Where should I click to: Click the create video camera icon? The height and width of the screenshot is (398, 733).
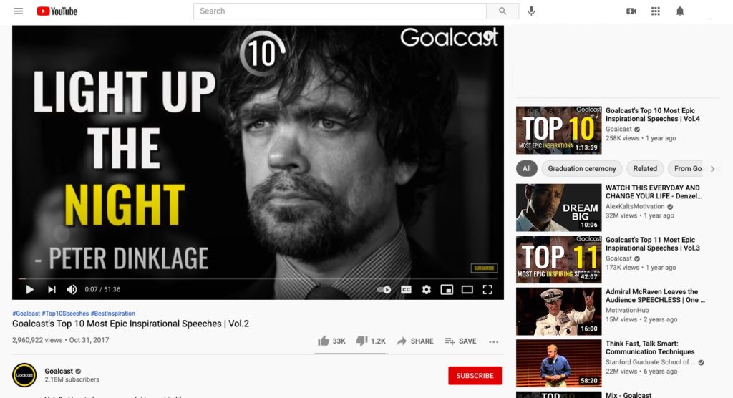coord(631,11)
